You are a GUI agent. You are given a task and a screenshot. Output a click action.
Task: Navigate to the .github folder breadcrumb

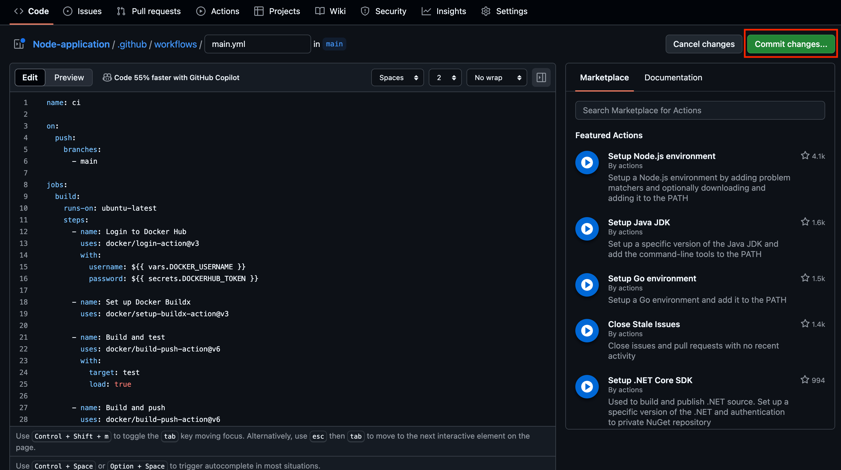pos(132,44)
